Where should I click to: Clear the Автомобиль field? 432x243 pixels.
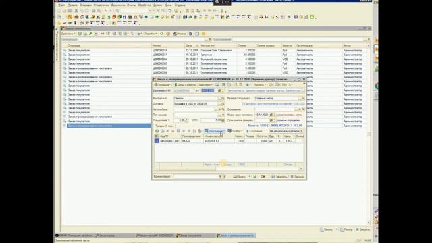[219, 109]
